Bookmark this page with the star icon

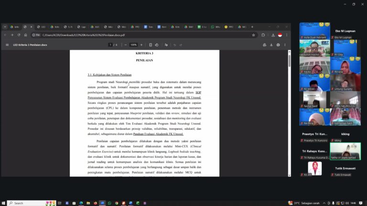coord(253,35)
